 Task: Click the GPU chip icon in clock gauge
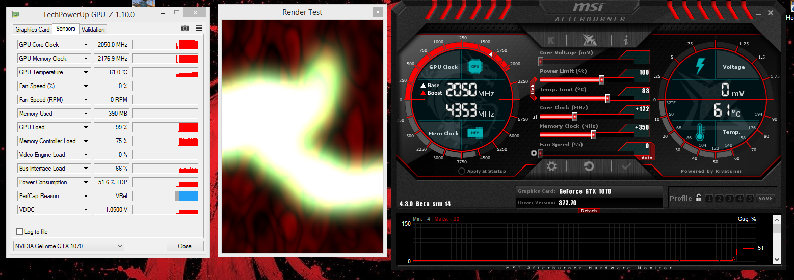(475, 67)
